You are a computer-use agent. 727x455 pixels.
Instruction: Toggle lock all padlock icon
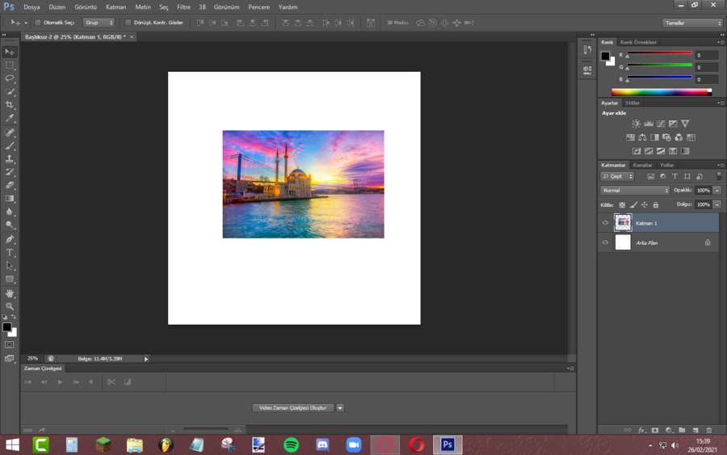coord(656,205)
